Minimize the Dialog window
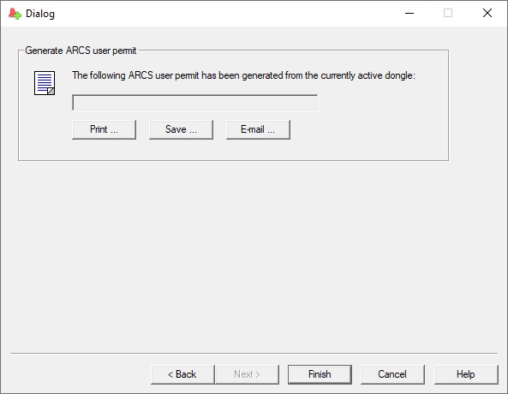Screen dimensions: 508x394 (x=409, y=14)
